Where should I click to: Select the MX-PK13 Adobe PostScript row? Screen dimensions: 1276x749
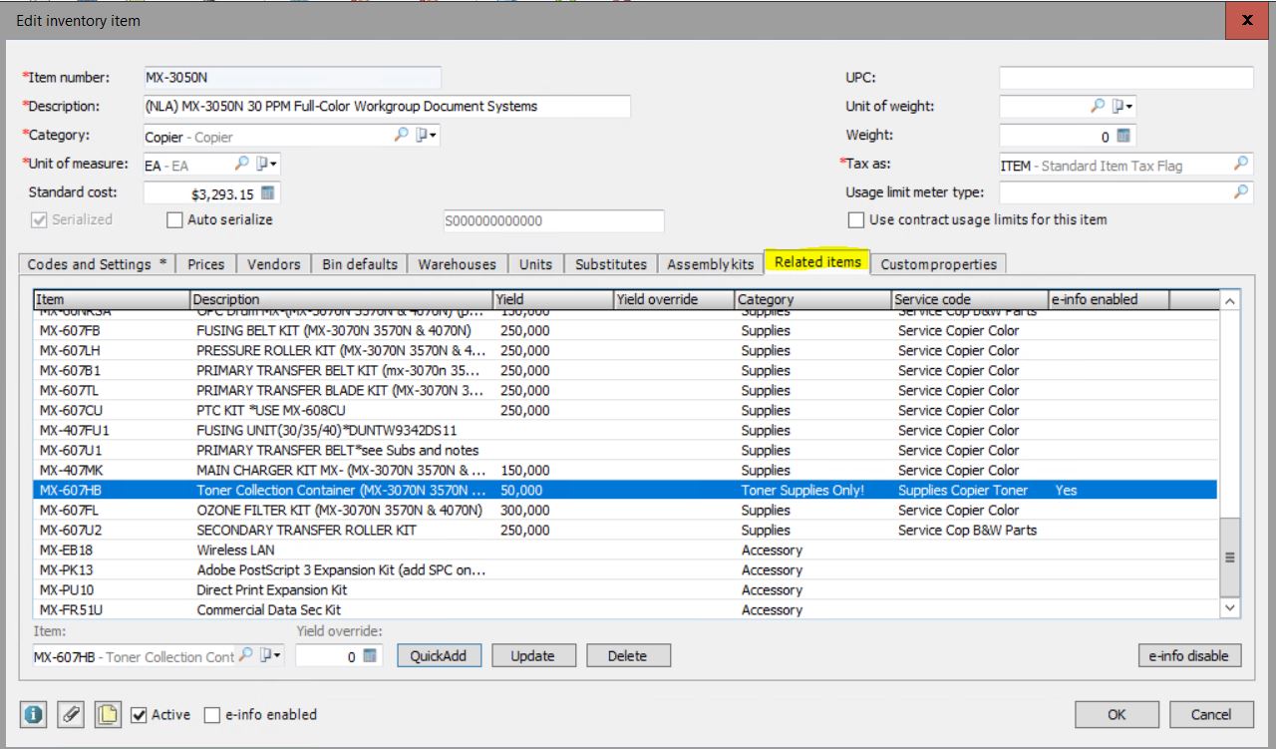tap(626, 569)
